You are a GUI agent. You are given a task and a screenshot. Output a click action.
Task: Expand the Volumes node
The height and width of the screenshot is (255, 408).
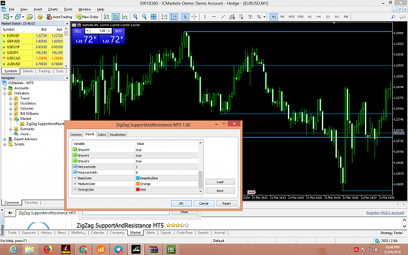(10, 109)
